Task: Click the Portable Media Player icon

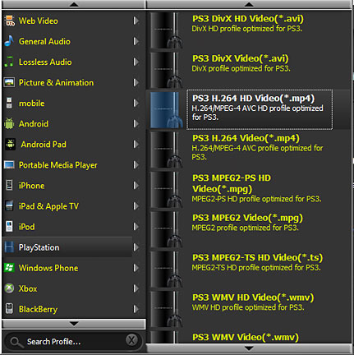Action: pos(9,165)
